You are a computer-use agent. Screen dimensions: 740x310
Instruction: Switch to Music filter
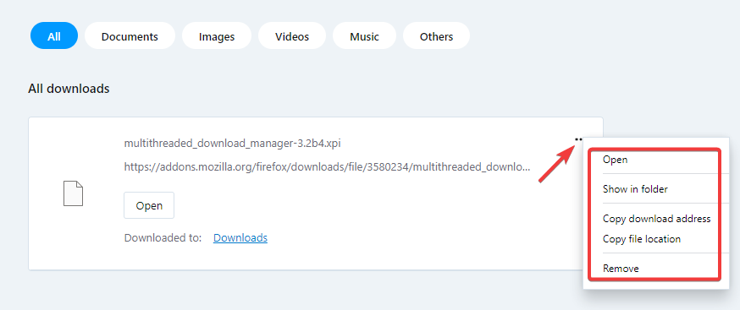point(364,35)
